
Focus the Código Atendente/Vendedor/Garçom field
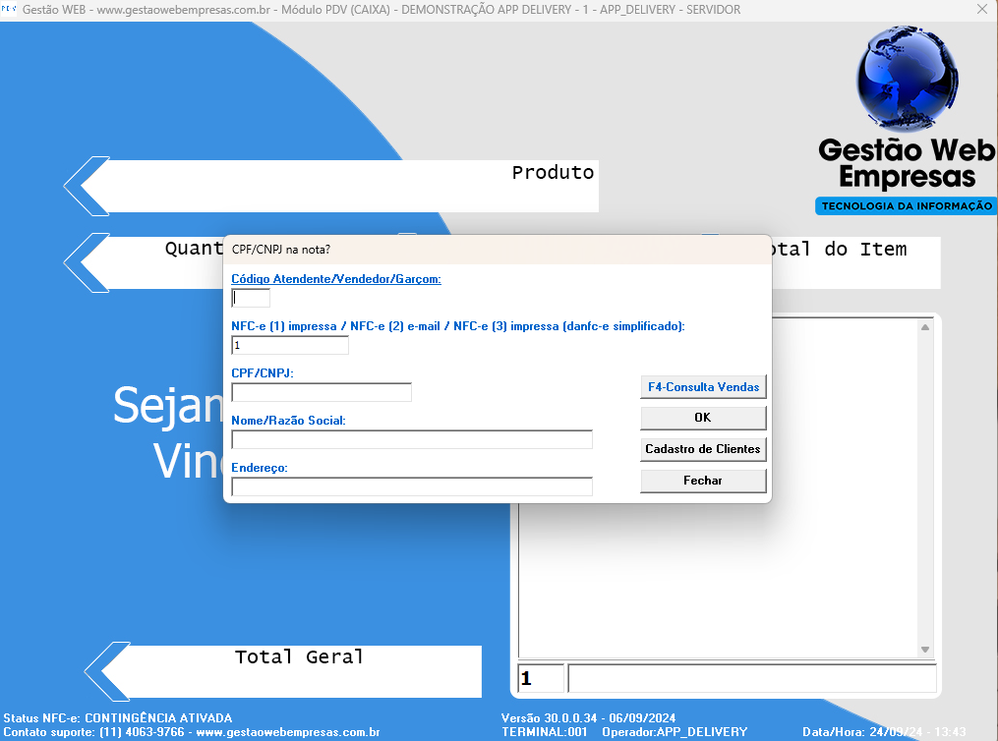[x=251, y=298]
